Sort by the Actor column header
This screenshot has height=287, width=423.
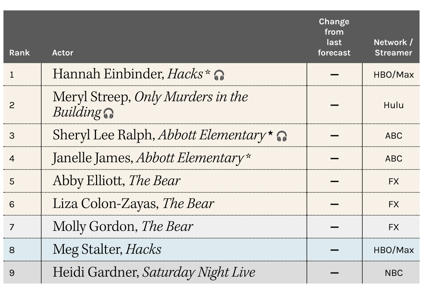click(63, 53)
